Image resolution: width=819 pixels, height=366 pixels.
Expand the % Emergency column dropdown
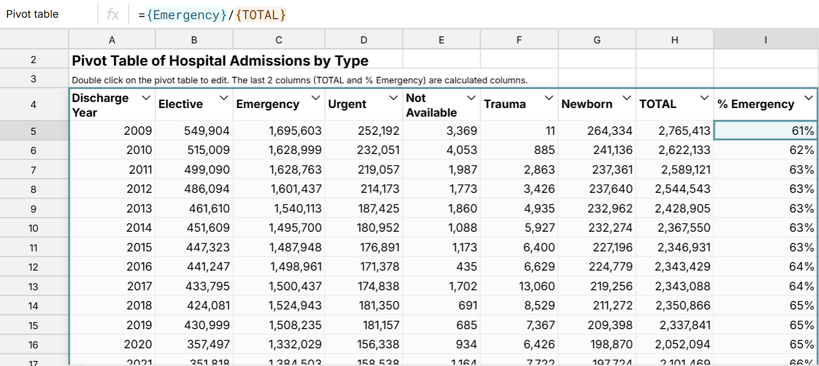click(x=808, y=98)
